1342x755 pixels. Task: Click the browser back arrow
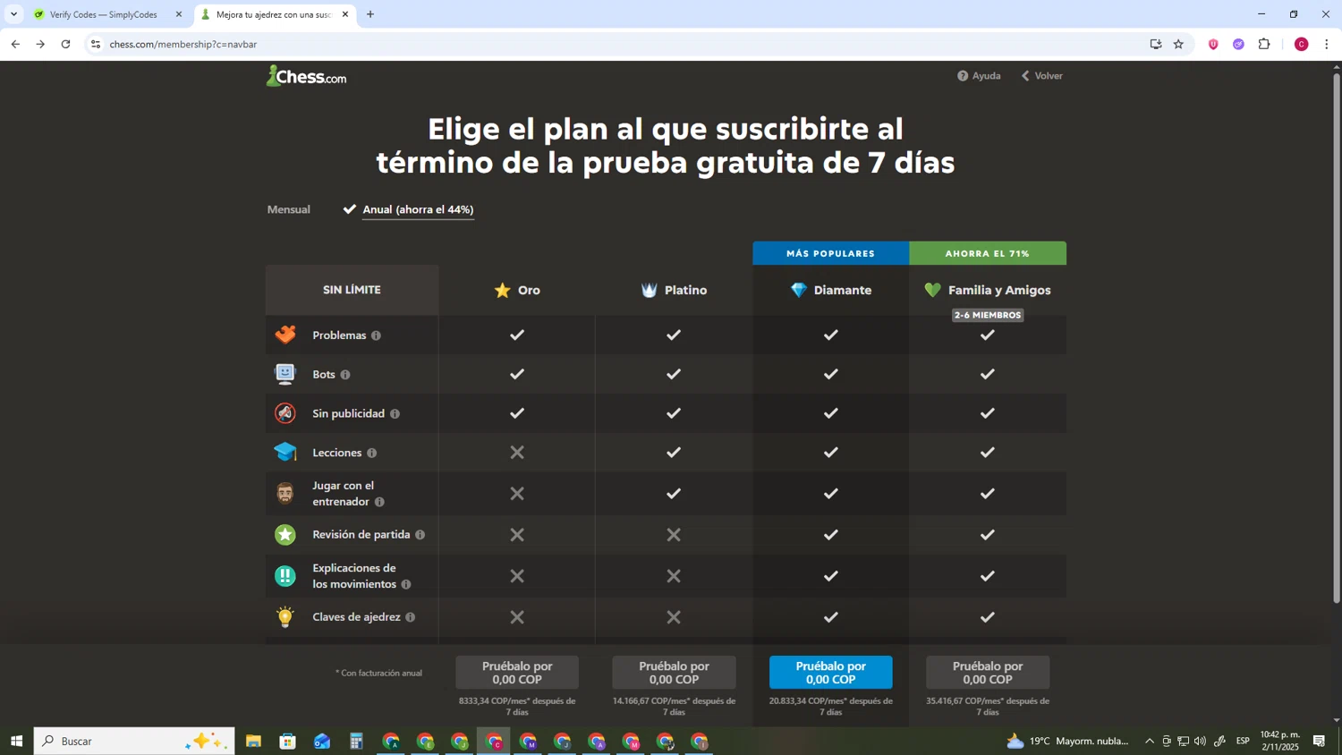(x=15, y=44)
